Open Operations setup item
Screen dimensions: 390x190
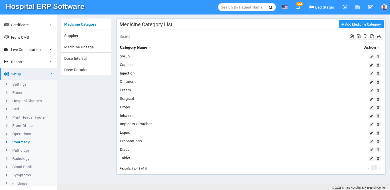(x=21, y=134)
